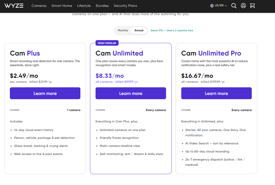275x185 pixels.
Task: Click 'Everything in Cam Plus, plus:'
Action: click(117, 121)
